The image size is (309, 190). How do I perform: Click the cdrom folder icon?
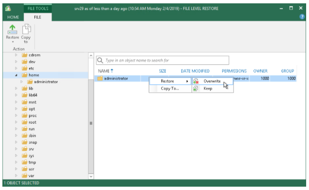point(24,55)
